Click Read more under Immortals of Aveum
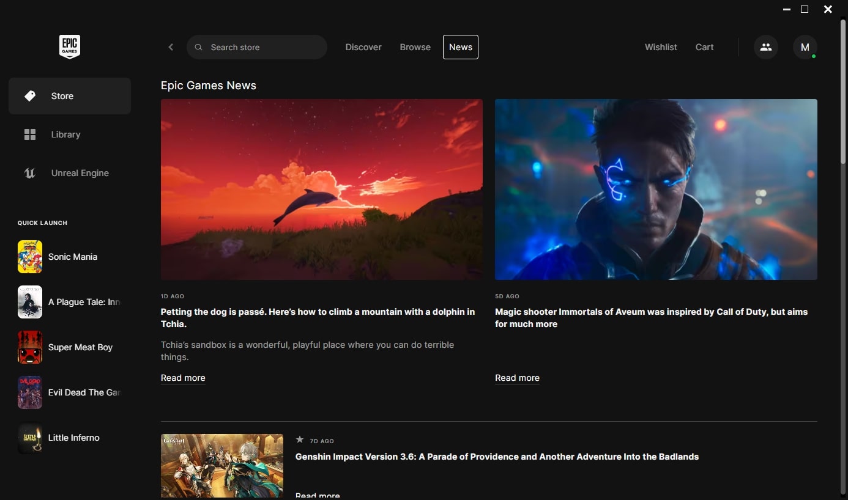This screenshot has height=500, width=848. coord(517,378)
